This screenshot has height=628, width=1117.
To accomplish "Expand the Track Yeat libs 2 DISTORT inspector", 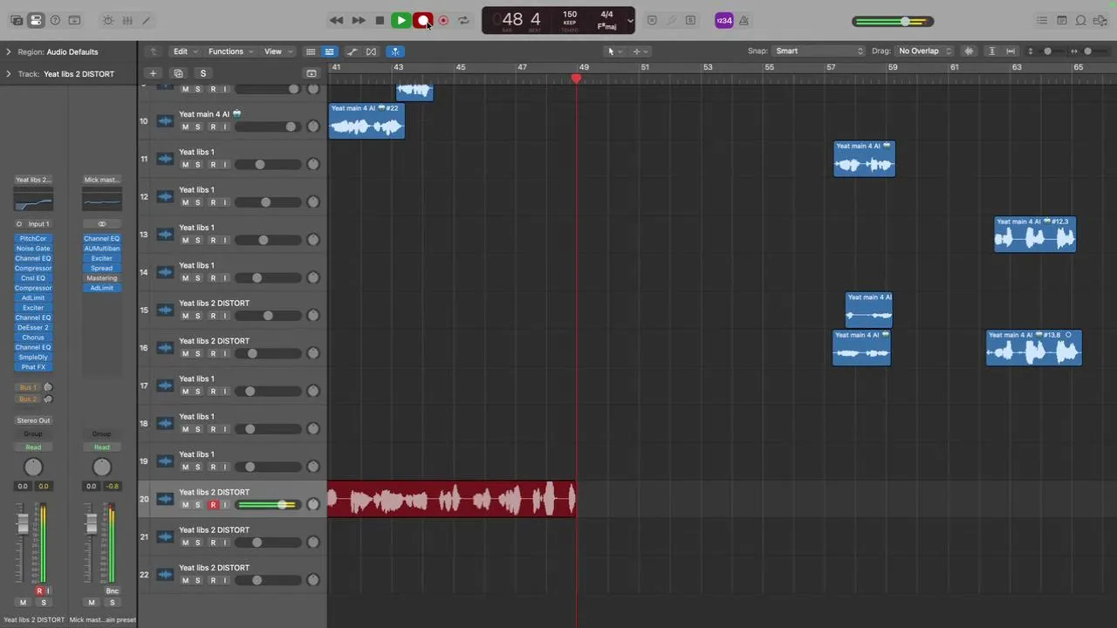I will pyautogui.click(x=9, y=74).
